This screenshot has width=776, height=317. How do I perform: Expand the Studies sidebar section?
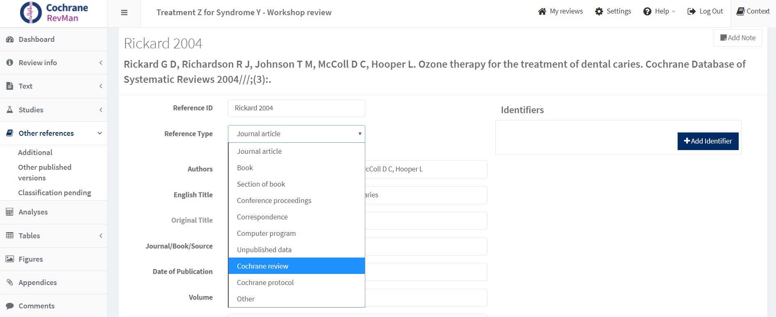(x=31, y=110)
